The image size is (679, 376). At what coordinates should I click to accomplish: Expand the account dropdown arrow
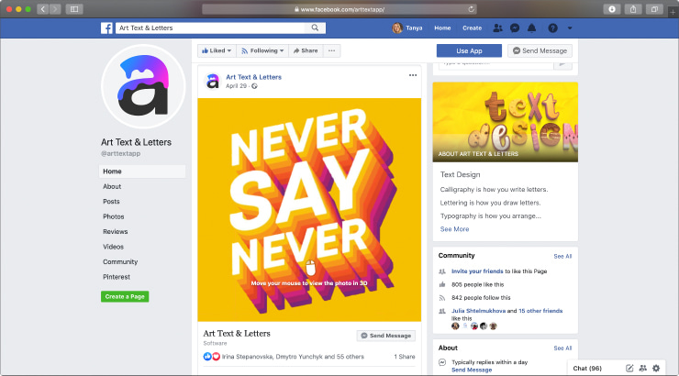(570, 28)
